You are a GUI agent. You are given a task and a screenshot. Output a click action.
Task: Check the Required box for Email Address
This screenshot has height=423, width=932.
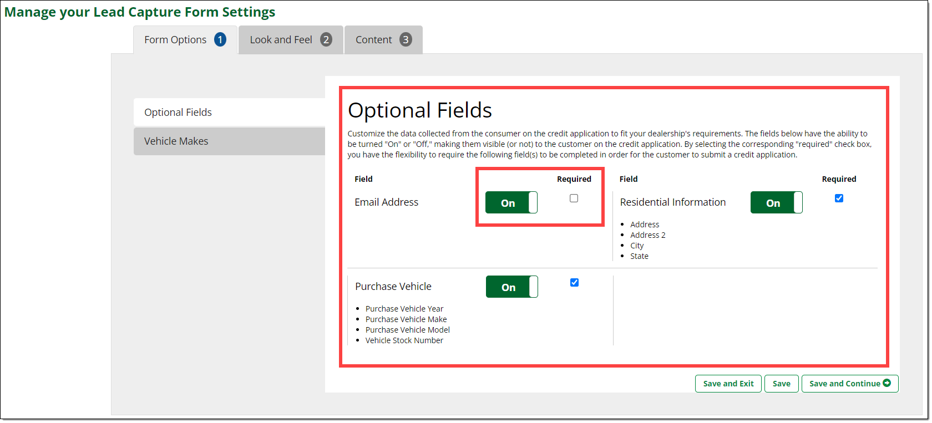(574, 198)
